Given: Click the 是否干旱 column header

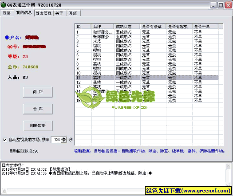Looking at the screenshot, I should tap(205, 27).
